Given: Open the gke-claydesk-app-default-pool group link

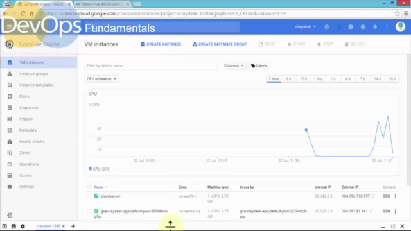Looking at the screenshot, I should [274, 214].
